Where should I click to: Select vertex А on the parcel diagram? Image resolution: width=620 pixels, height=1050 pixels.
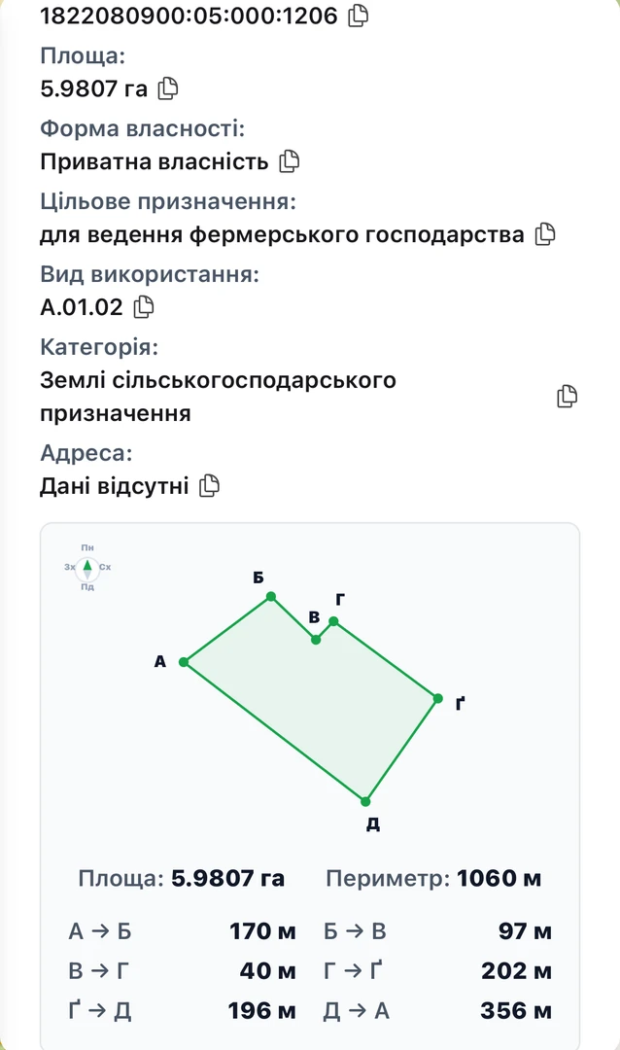pyautogui.click(x=184, y=662)
